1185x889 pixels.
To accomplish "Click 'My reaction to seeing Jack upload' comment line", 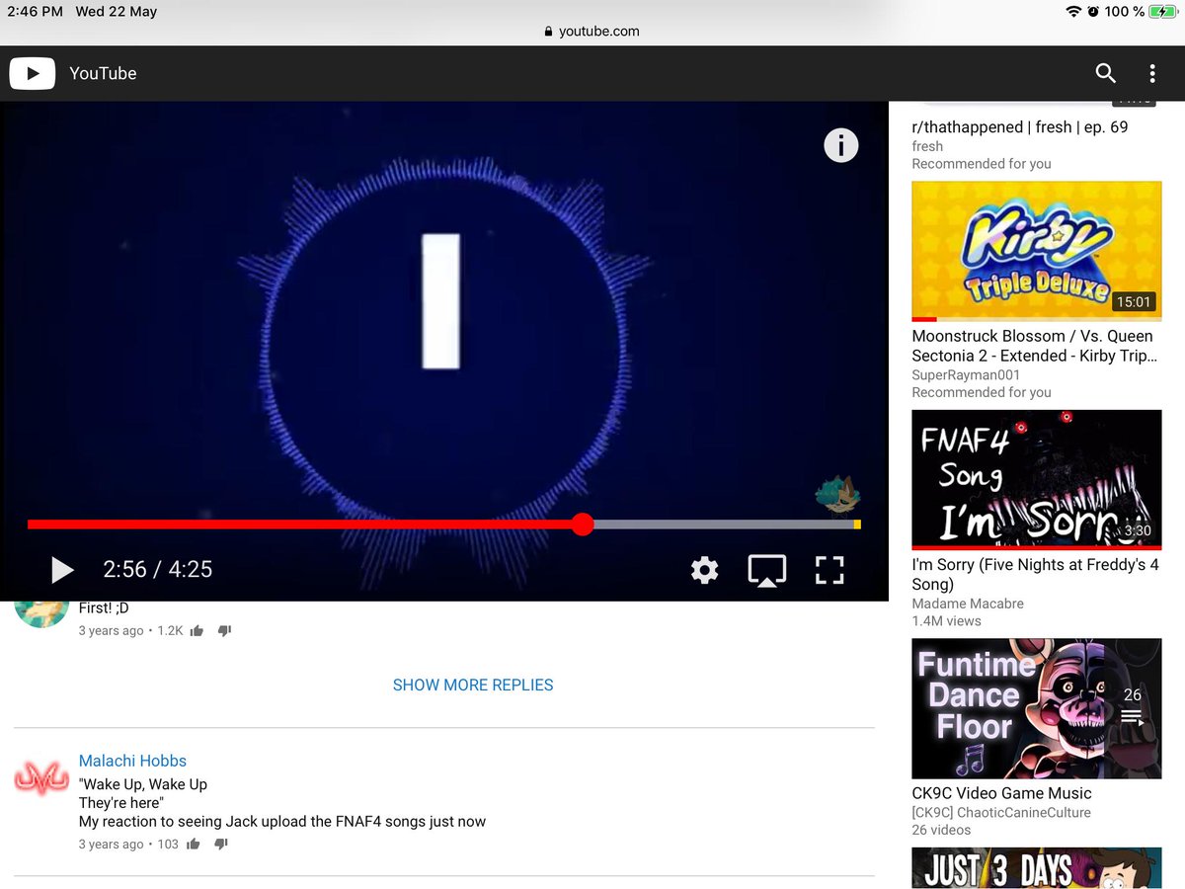I will [x=282, y=822].
